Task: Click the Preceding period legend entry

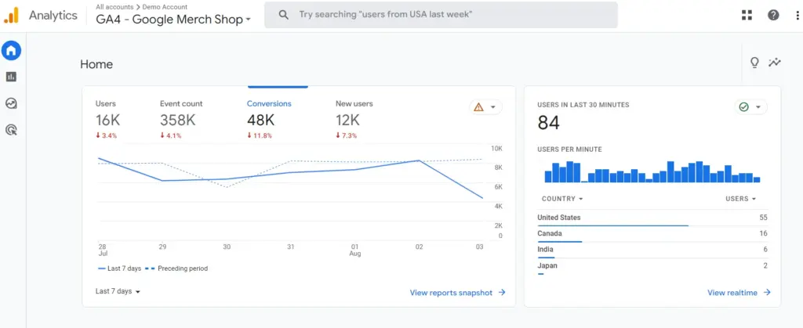Action: [x=176, y=269]
